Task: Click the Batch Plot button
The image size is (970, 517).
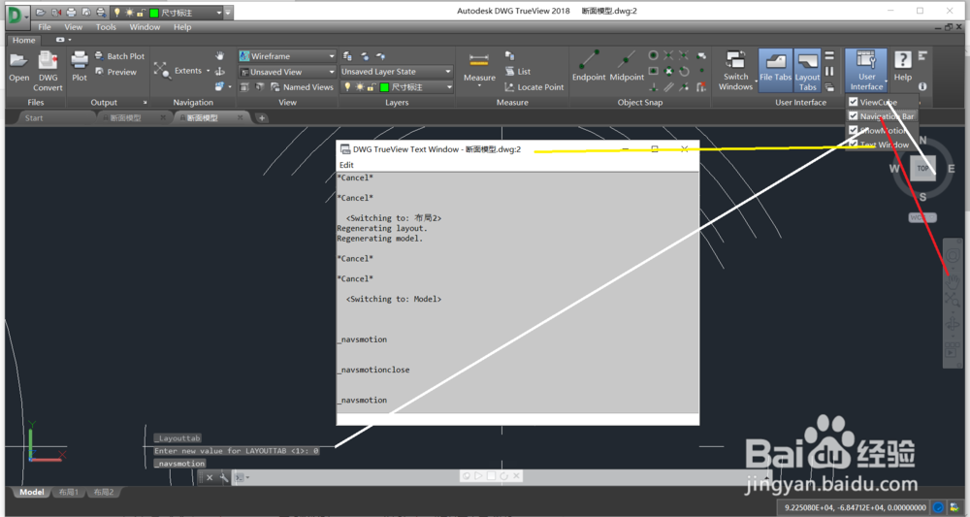Action: [x=120, y=55]
